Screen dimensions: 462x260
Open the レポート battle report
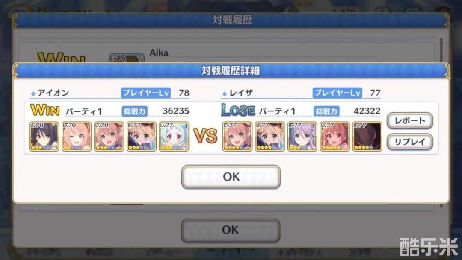click(x=410, y=120)
